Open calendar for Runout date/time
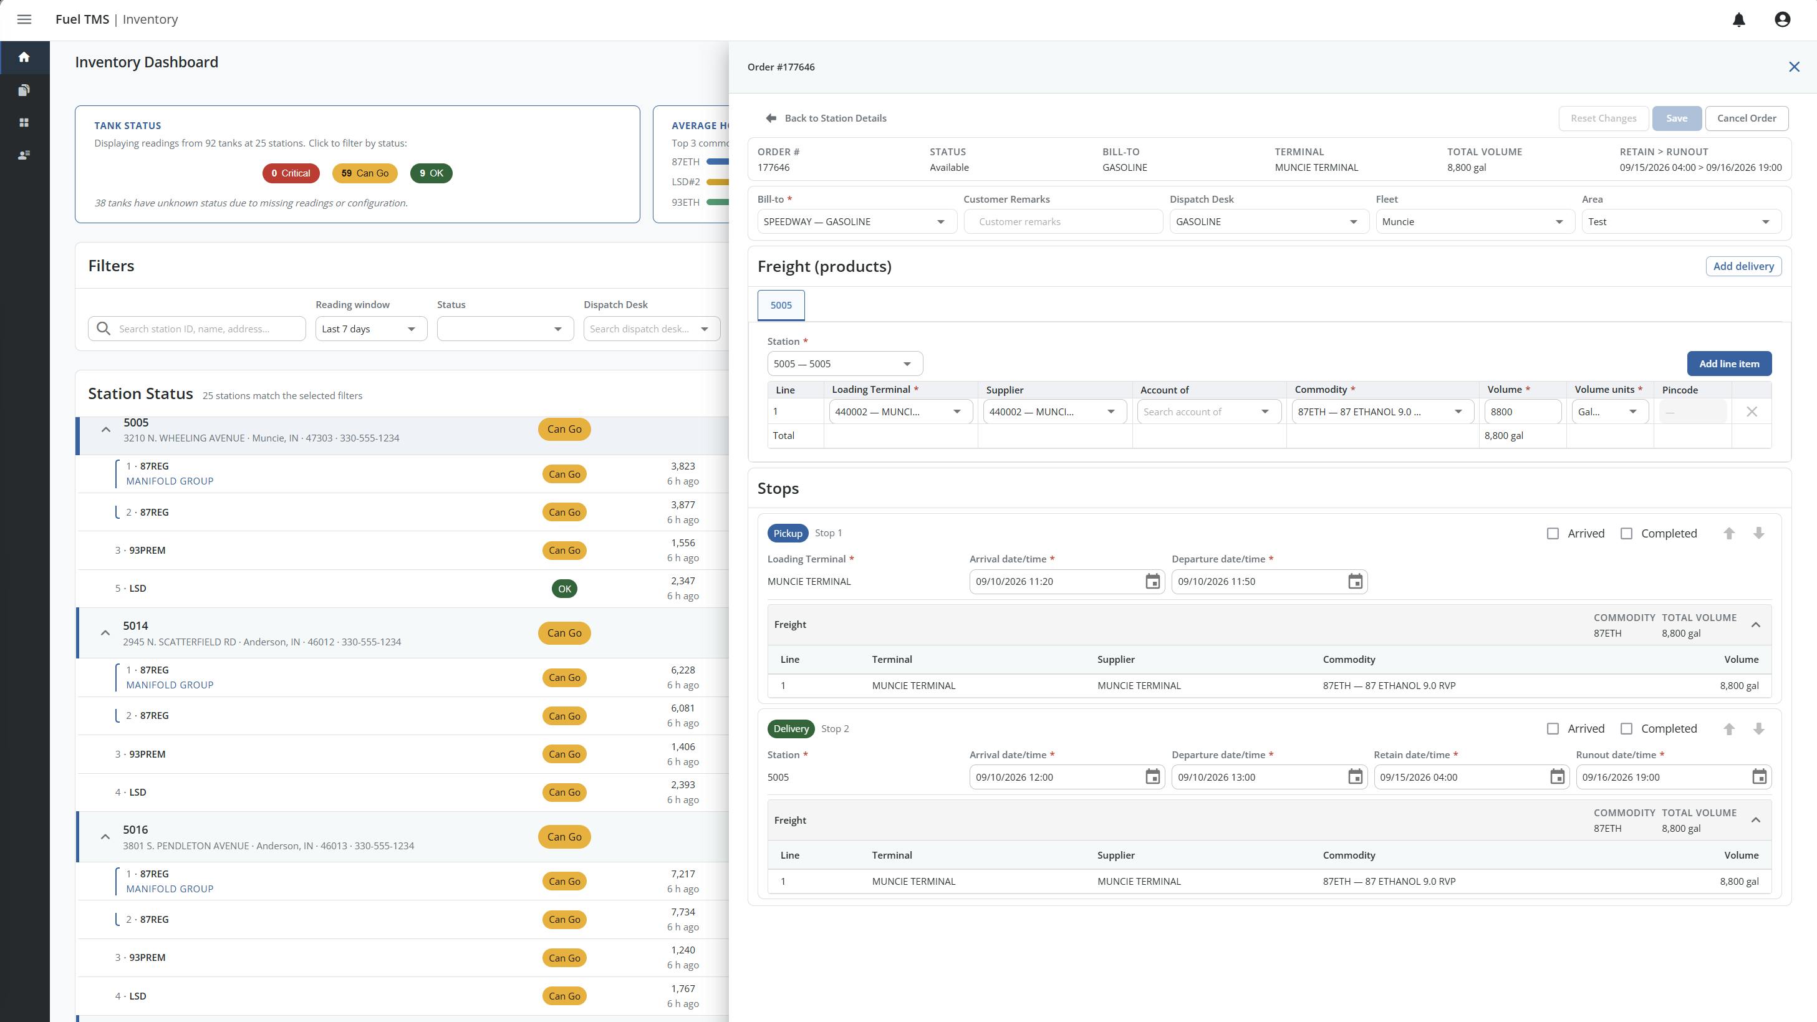Image resolution: width=1817 pixels, height=1022 pixels. pos(1759,777)
